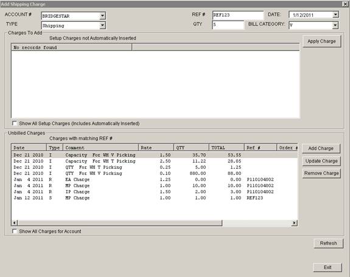This screenshot has width=350, height=277.
Task: Click the scrollbar right arrow in Unbilled Charges
Action: click(295, 222)
